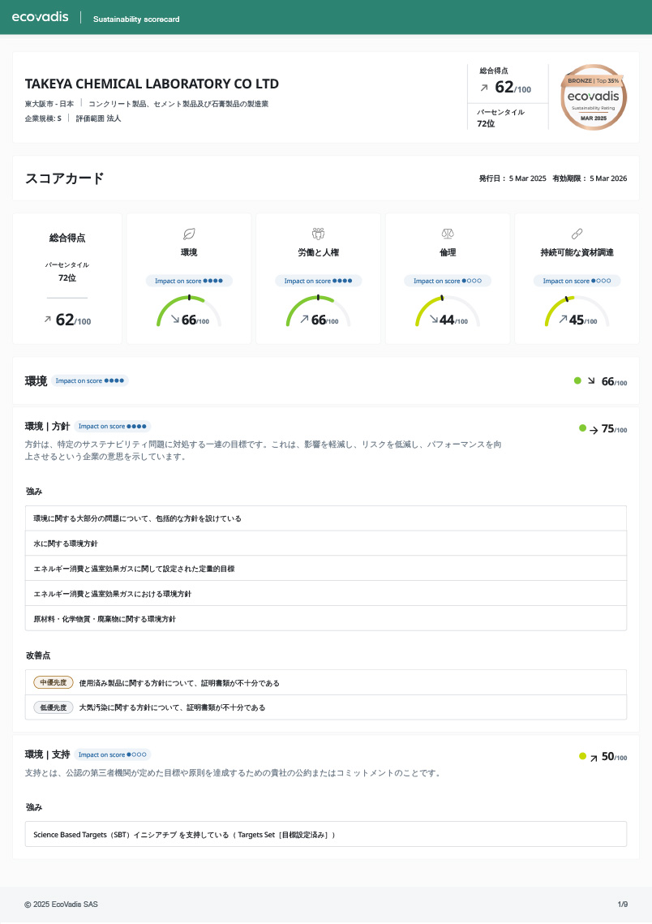Click the パーセンタイル 72位 value in header
Screen dimensions: 652x924
click(486, 124)
